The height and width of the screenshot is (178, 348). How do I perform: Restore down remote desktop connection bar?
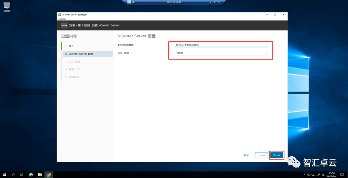click(x=214, y=2)
